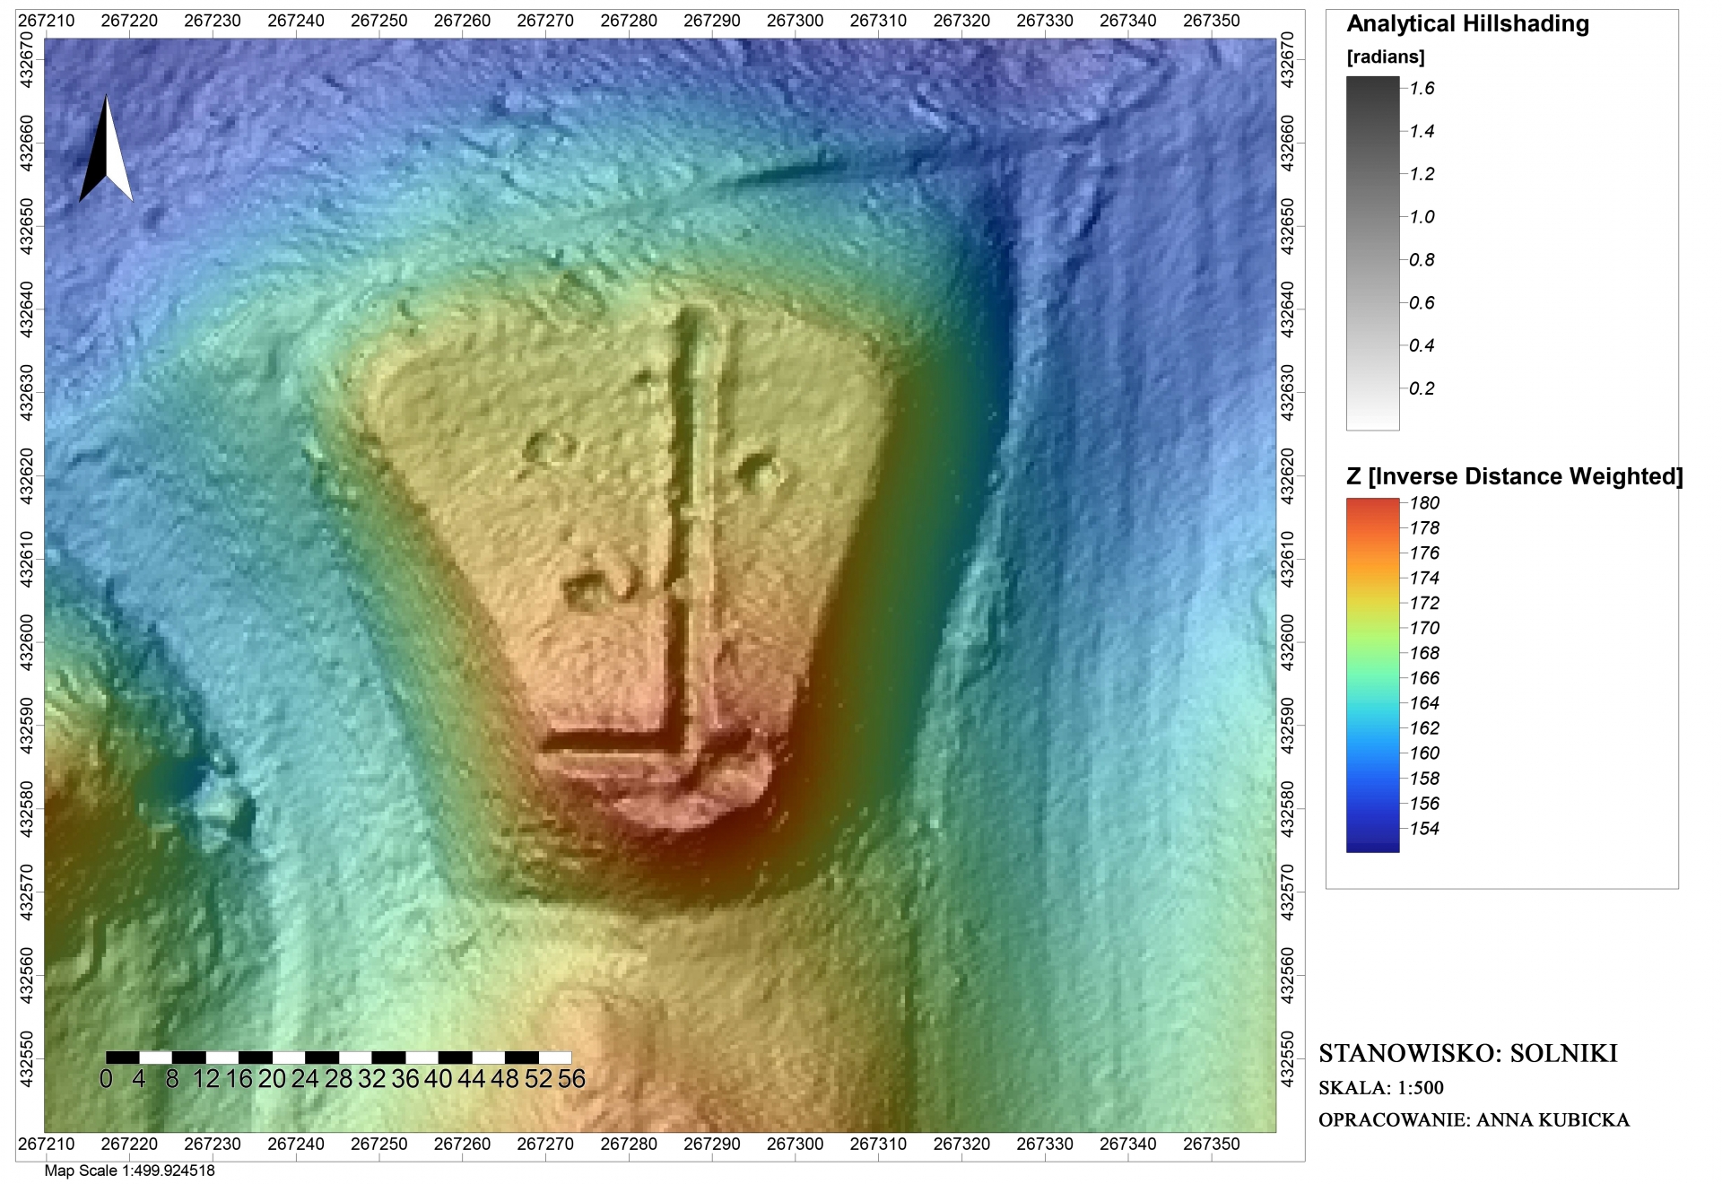Screen dimensions: 1722x1184
Task: Click top axis easting label 267320
Action: (x=961, y=21)
